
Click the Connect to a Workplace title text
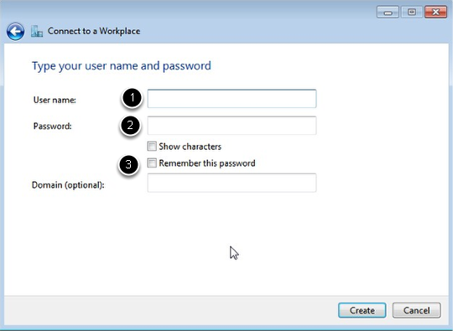pyautogui.click(x=94, y=31)
